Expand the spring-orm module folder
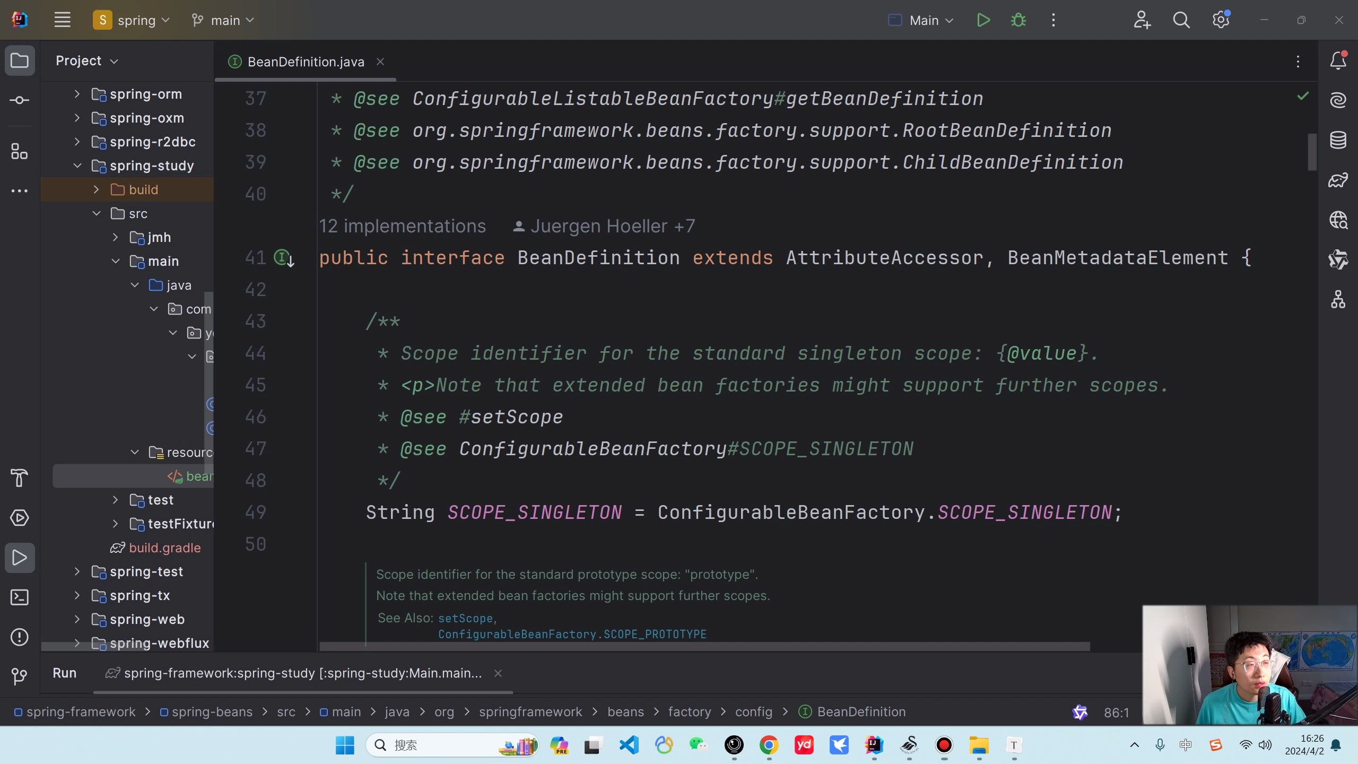Viewport: 1358px width, 764px height. 77,94
